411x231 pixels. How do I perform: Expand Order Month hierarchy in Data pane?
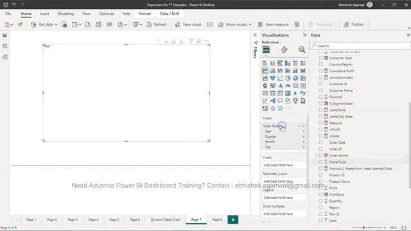(x=316, y=155)
